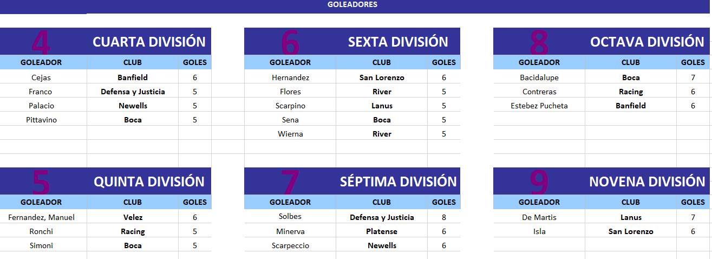Click the Hernandez cell in Sexta División
This screenshot has width=712, height=259.
tap(290, 77)
